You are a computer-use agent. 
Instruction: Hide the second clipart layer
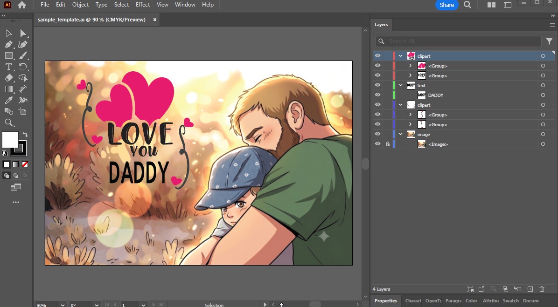(x=377, y=105)
